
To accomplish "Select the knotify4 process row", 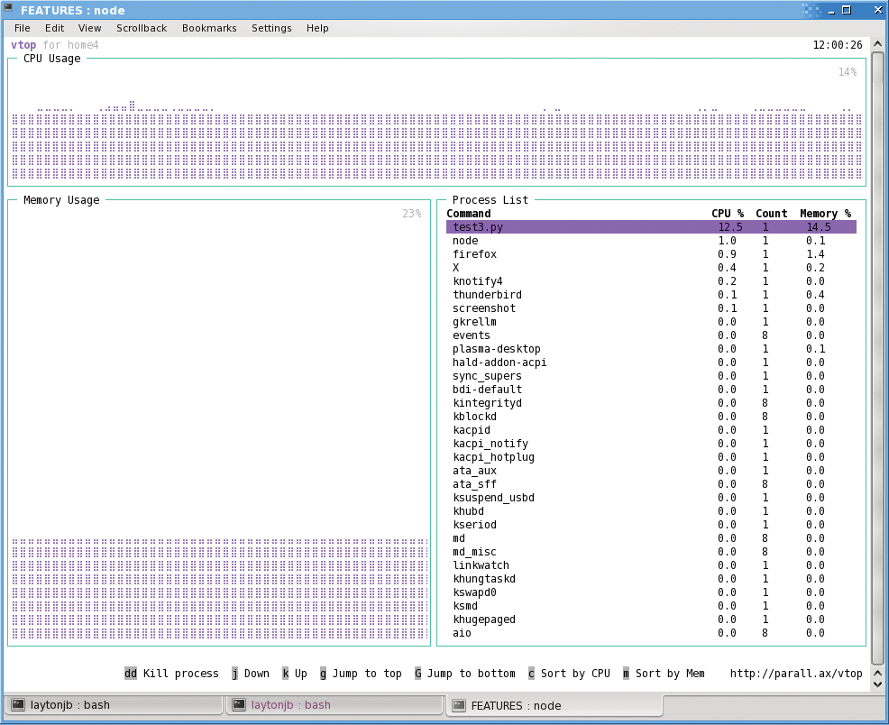I will pos(651,281).
